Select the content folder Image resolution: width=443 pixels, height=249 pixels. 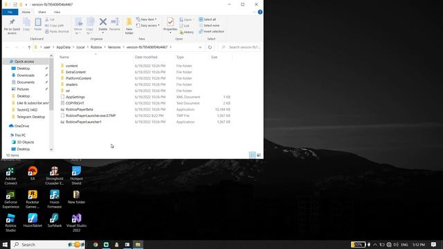point(71,66)
